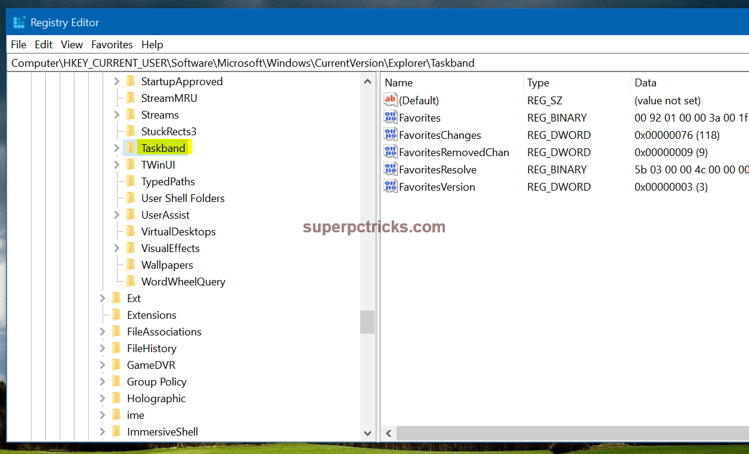749x454 pixels.
Task: Click the icon next to FavoritesRemovedChan
Action: coord(390,152)
